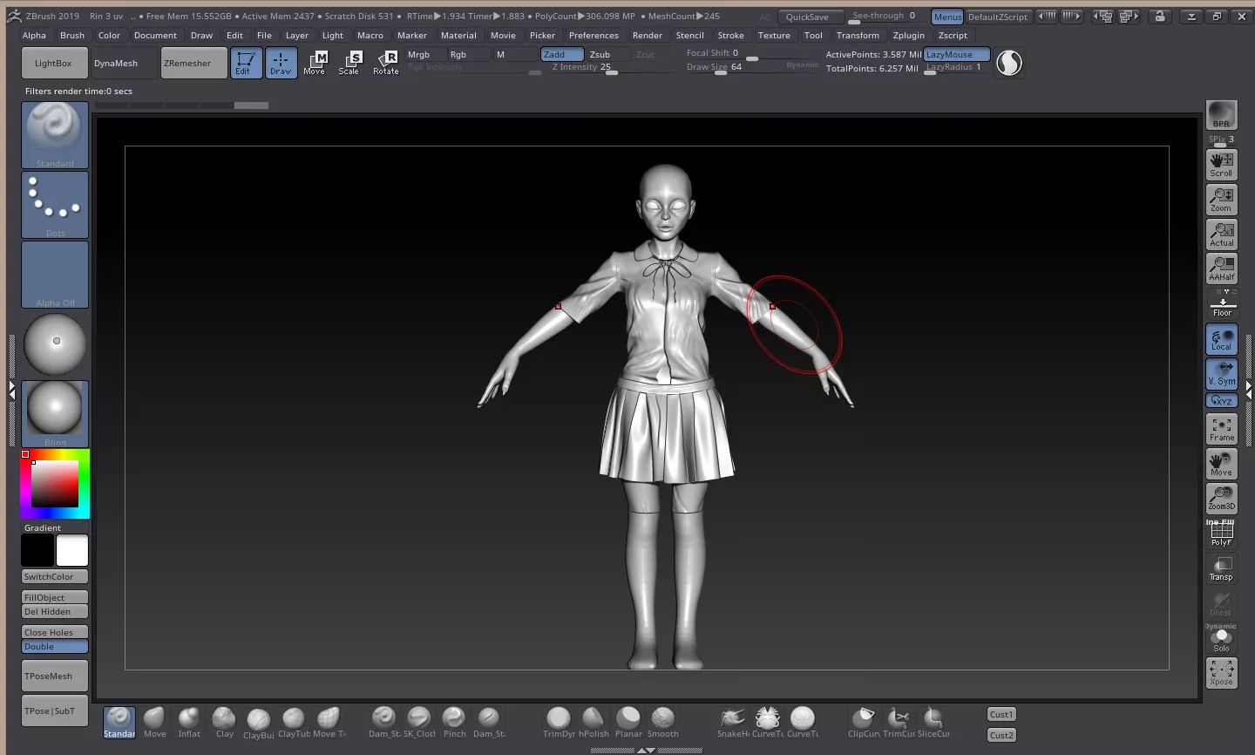Open the Alpha Off selector
The image size is (1255, 755).
click(55, 274)
